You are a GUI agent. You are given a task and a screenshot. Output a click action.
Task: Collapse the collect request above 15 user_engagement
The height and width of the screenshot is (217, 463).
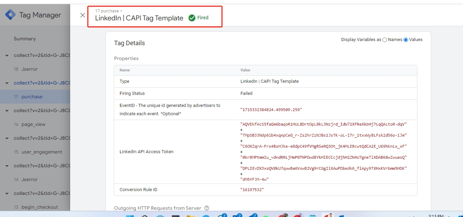[x=7, y=138]
